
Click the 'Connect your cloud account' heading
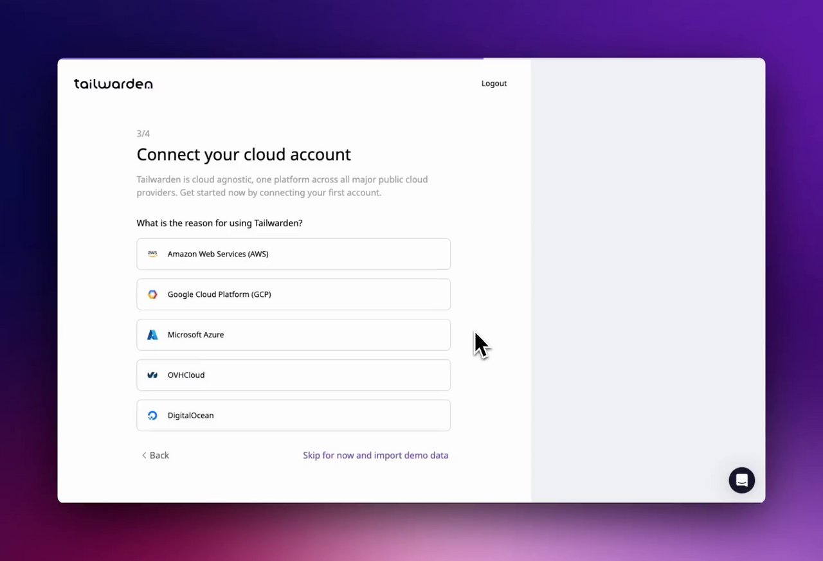244,154
